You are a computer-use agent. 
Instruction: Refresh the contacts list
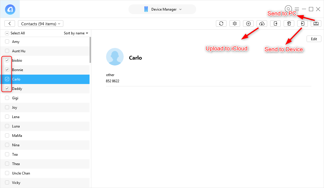pos(221,23)
